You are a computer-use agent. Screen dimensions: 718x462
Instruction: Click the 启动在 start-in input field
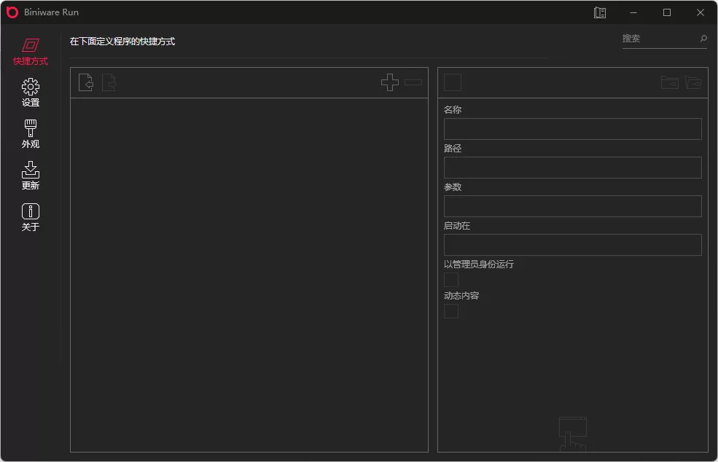(572, 245)
